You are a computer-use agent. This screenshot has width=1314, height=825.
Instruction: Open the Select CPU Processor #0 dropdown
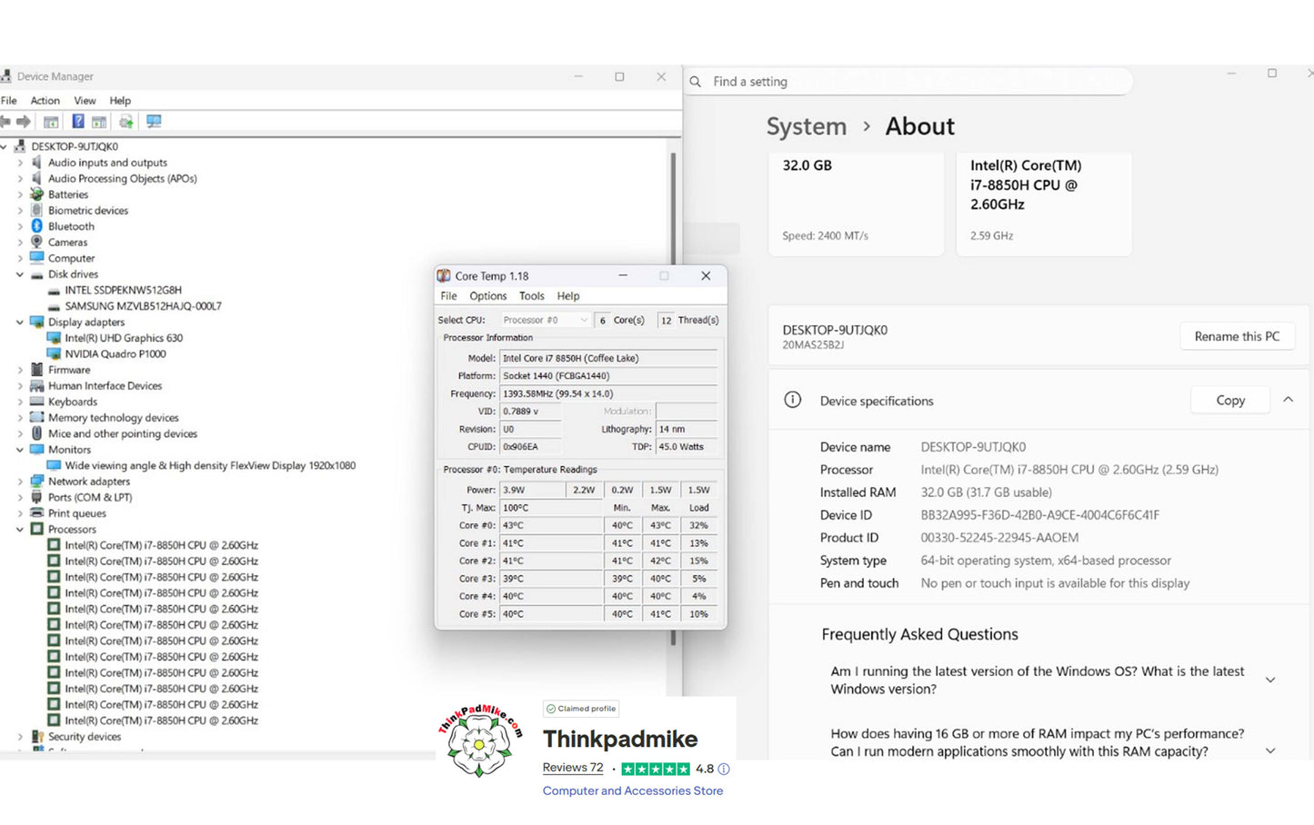[x=546, y=320]
